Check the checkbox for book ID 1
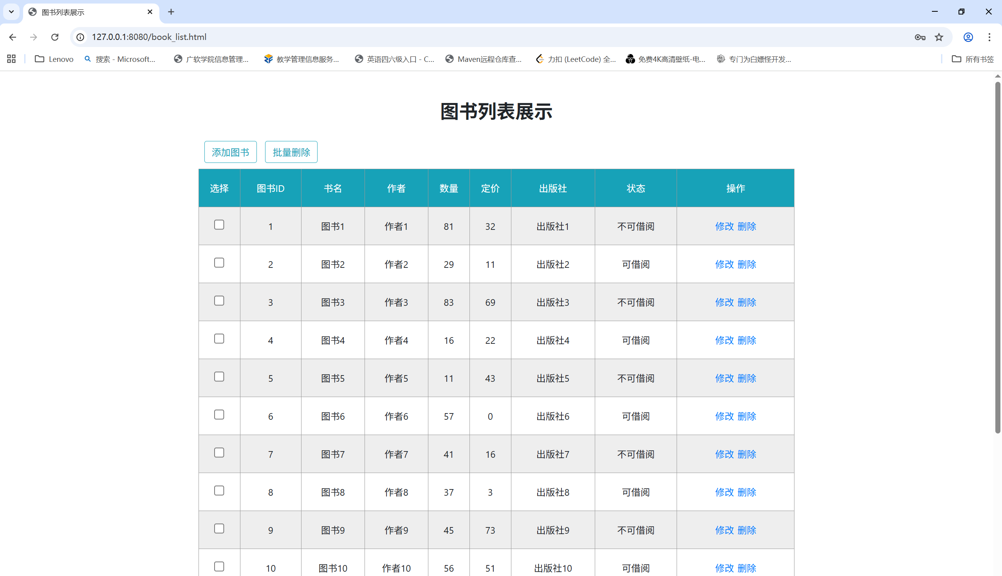The width and height of the screenshot is (1002, 576). pyautogui.click(x=219, y=225)
